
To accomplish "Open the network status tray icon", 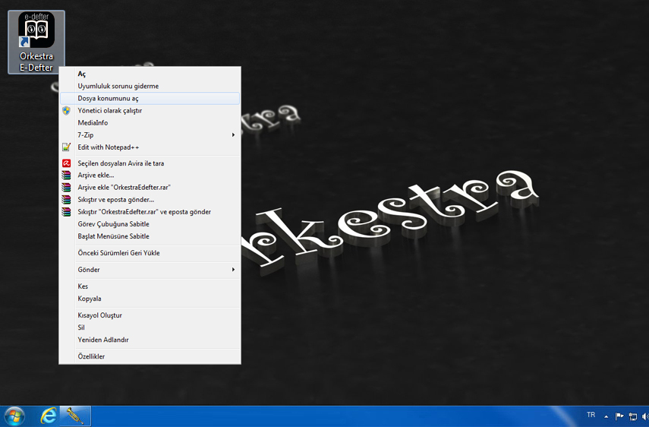I will [x=632, y=416].
